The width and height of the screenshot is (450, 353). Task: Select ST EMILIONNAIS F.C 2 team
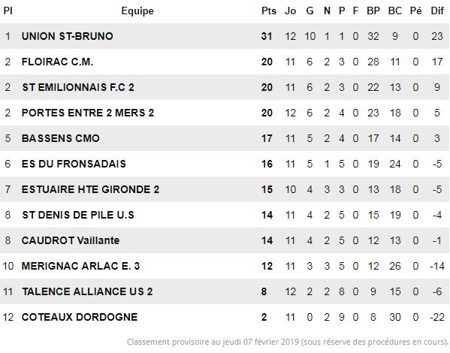pyautogui.click(x=78, y=87)
